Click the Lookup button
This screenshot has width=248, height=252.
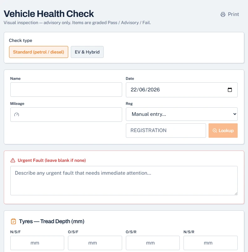[223, 131]
